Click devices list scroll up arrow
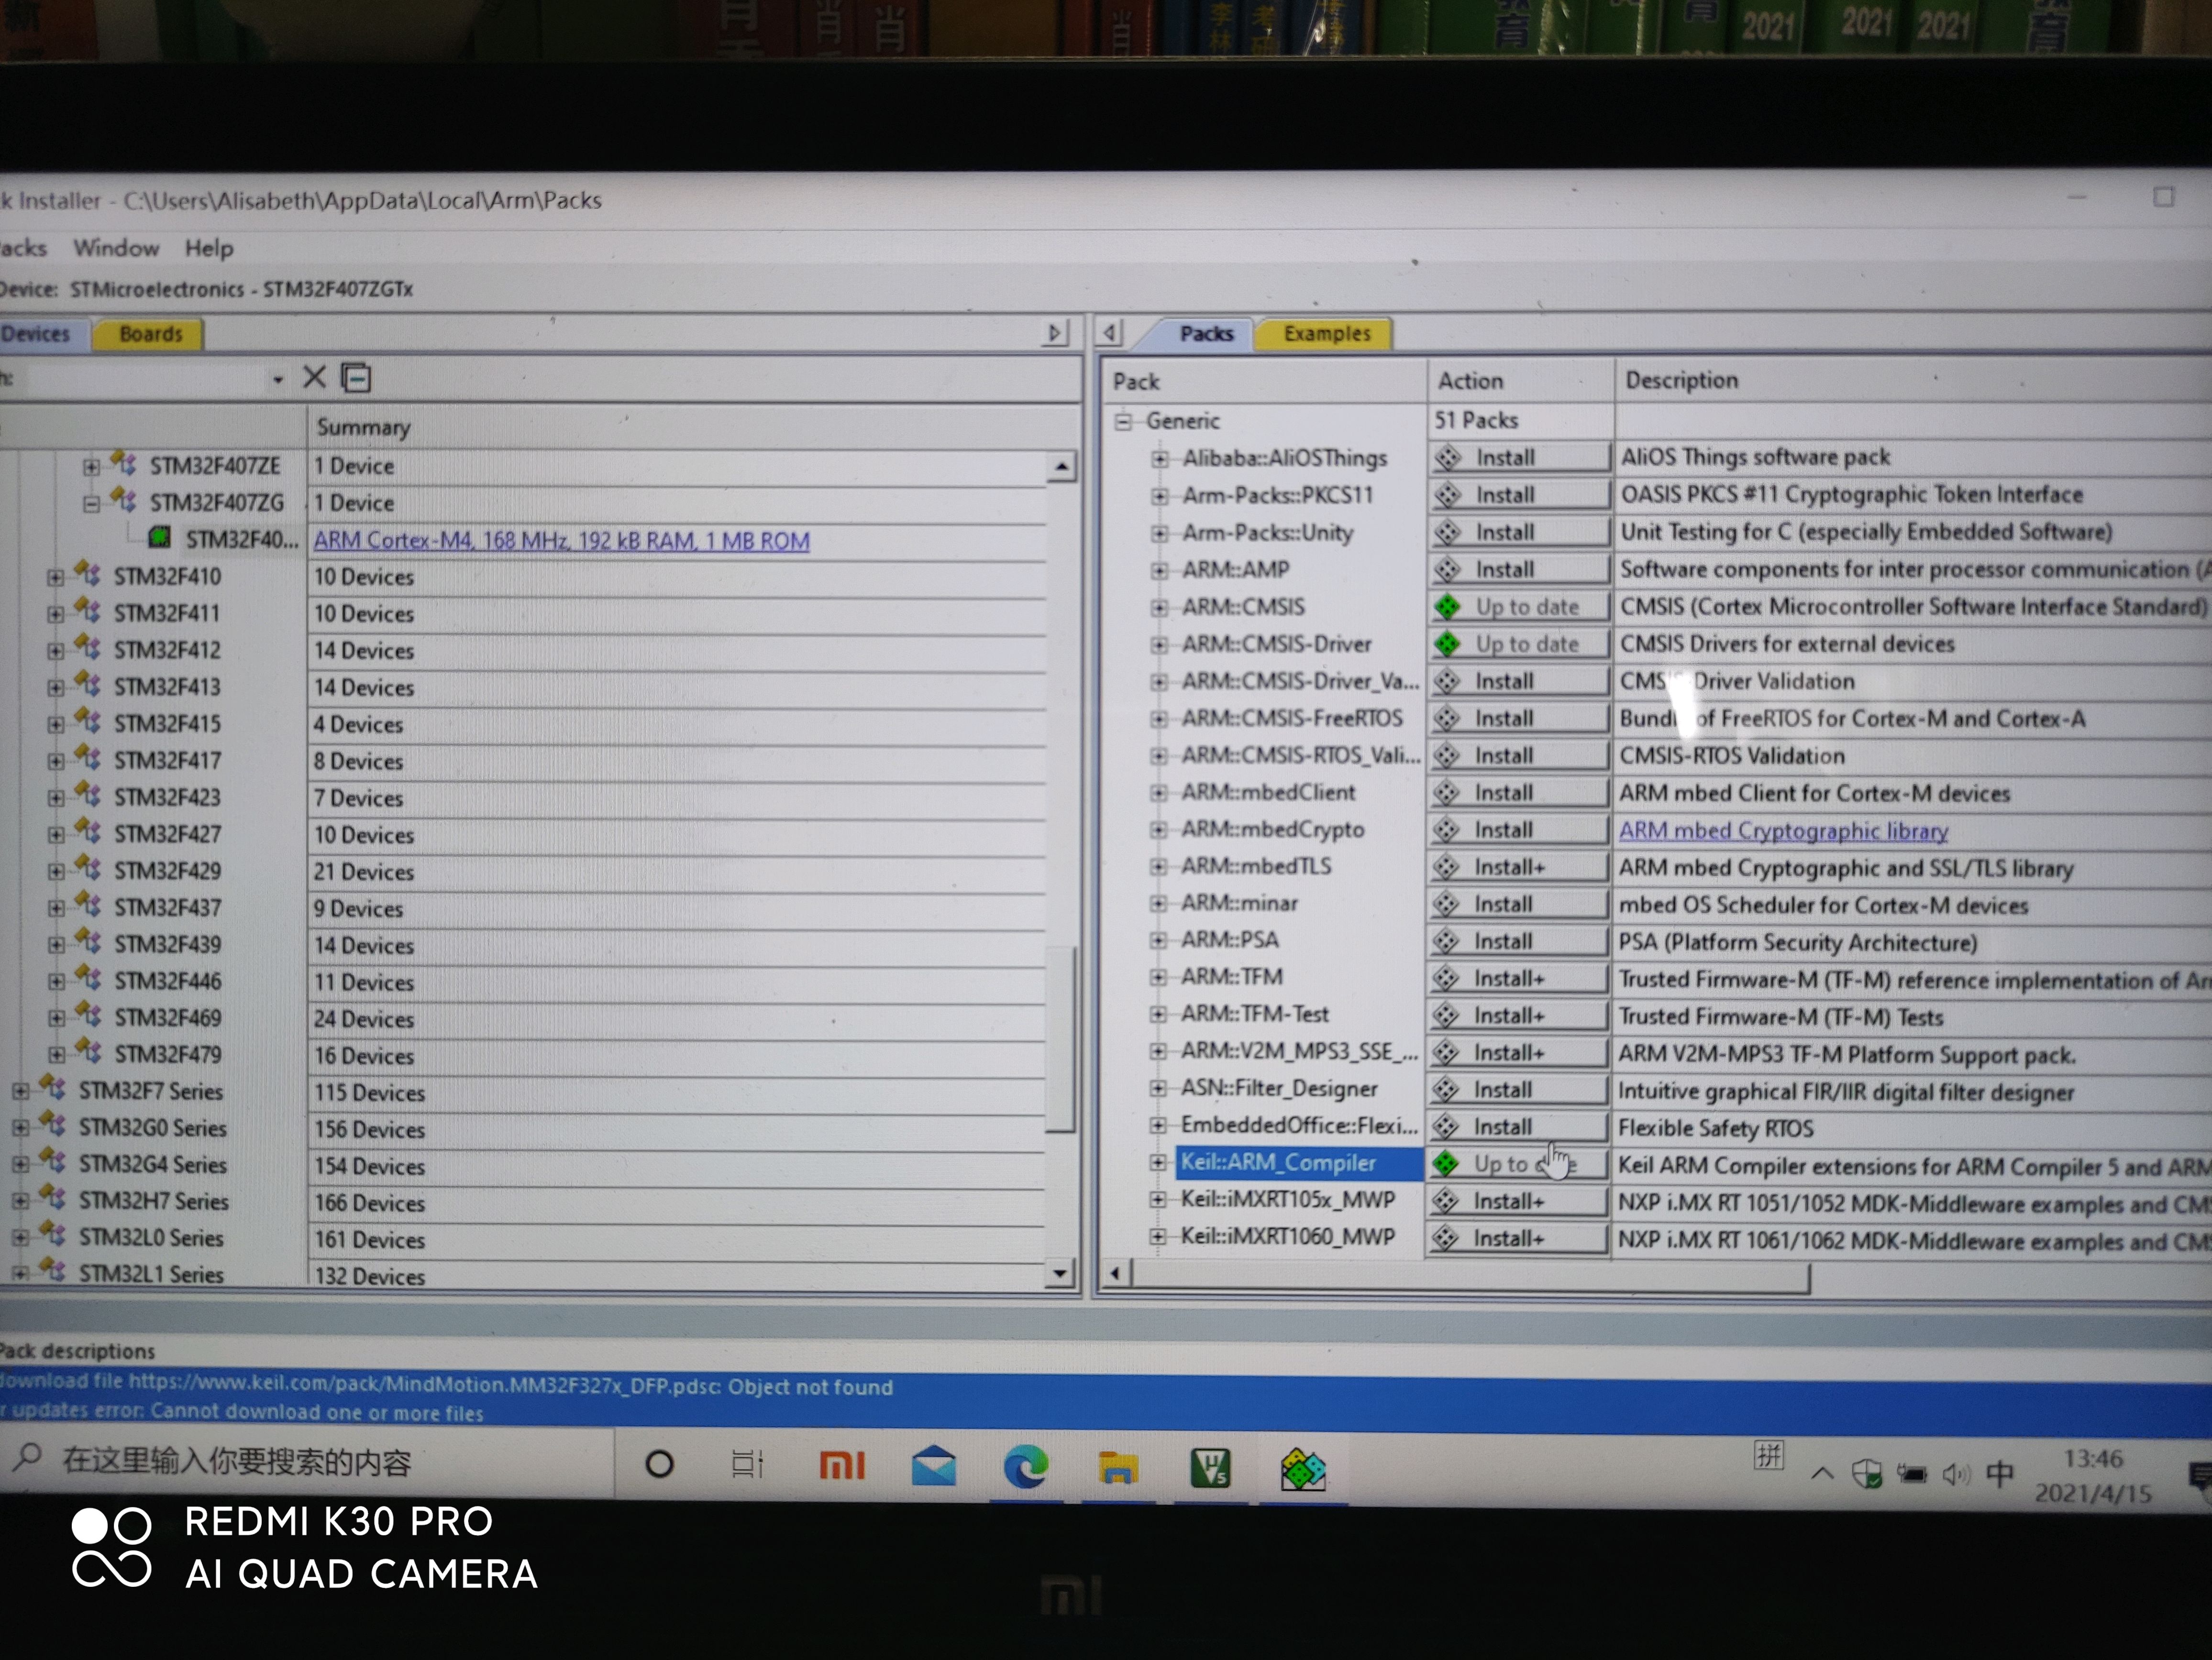The width and height of the screenshot is (2212, 1660). (x=1062, y=467)
